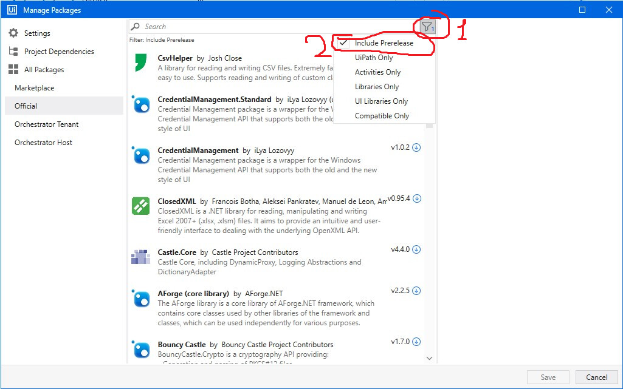Enable the Libraries Only filter
Screen dimensions: 623x389
[384, 86]
